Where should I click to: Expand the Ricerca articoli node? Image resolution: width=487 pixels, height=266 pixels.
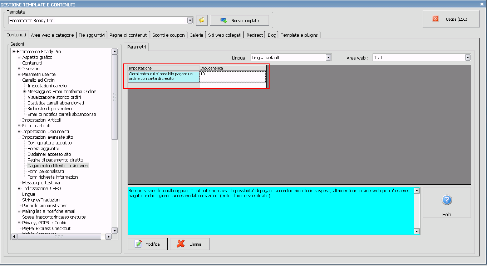point(19,126)
